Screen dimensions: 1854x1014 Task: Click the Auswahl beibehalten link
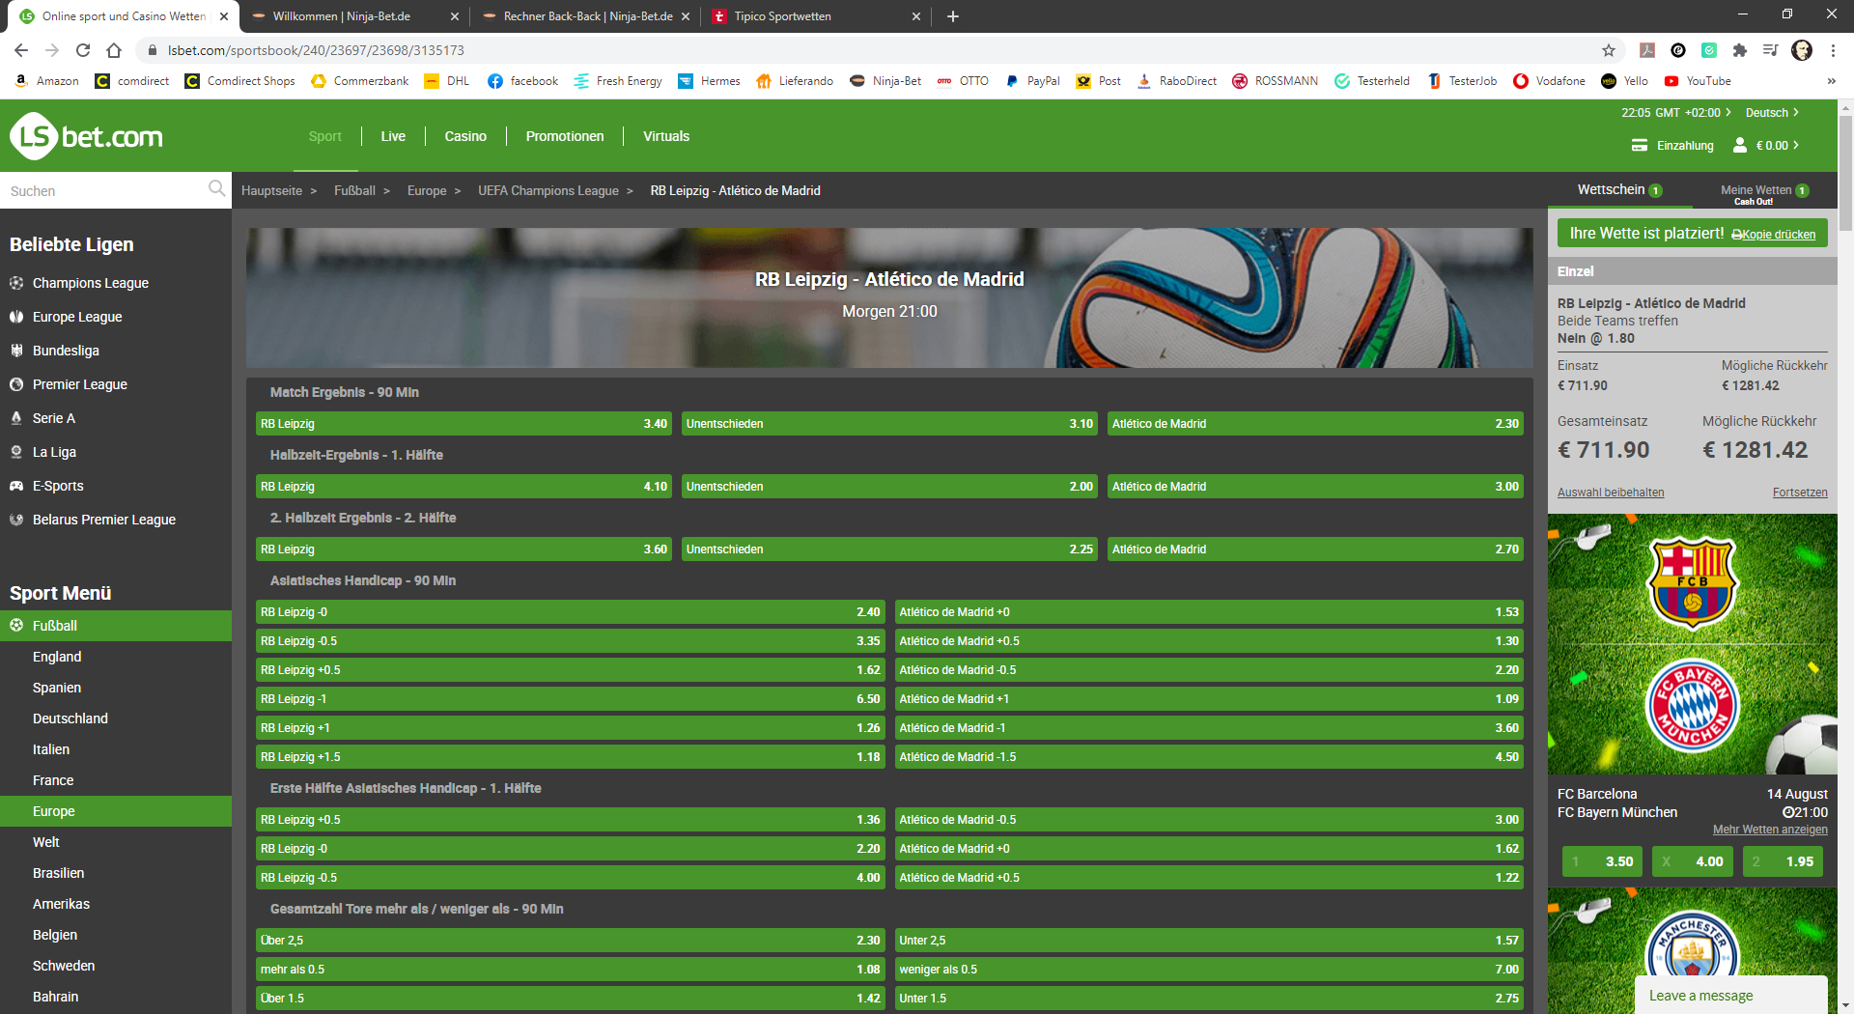[x=1611, y=493]
